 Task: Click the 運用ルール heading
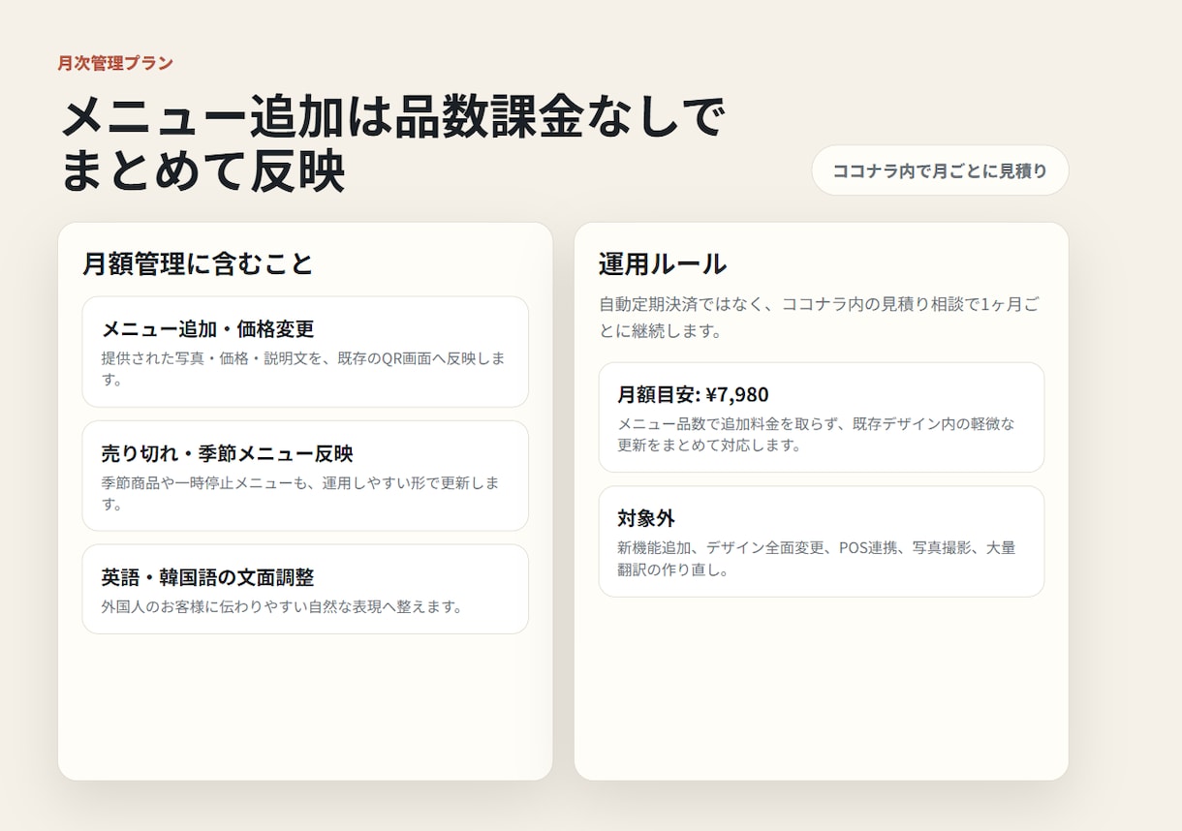tap(663, 263)
